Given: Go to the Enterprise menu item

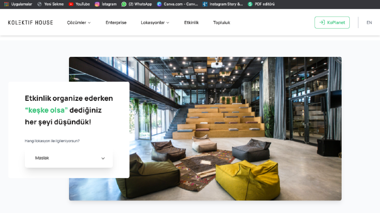Looking at the screenshot, I should (x=116, y=22).
